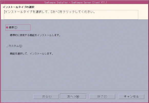Click the Symfoware Installer title bar

tap(76, 2)
